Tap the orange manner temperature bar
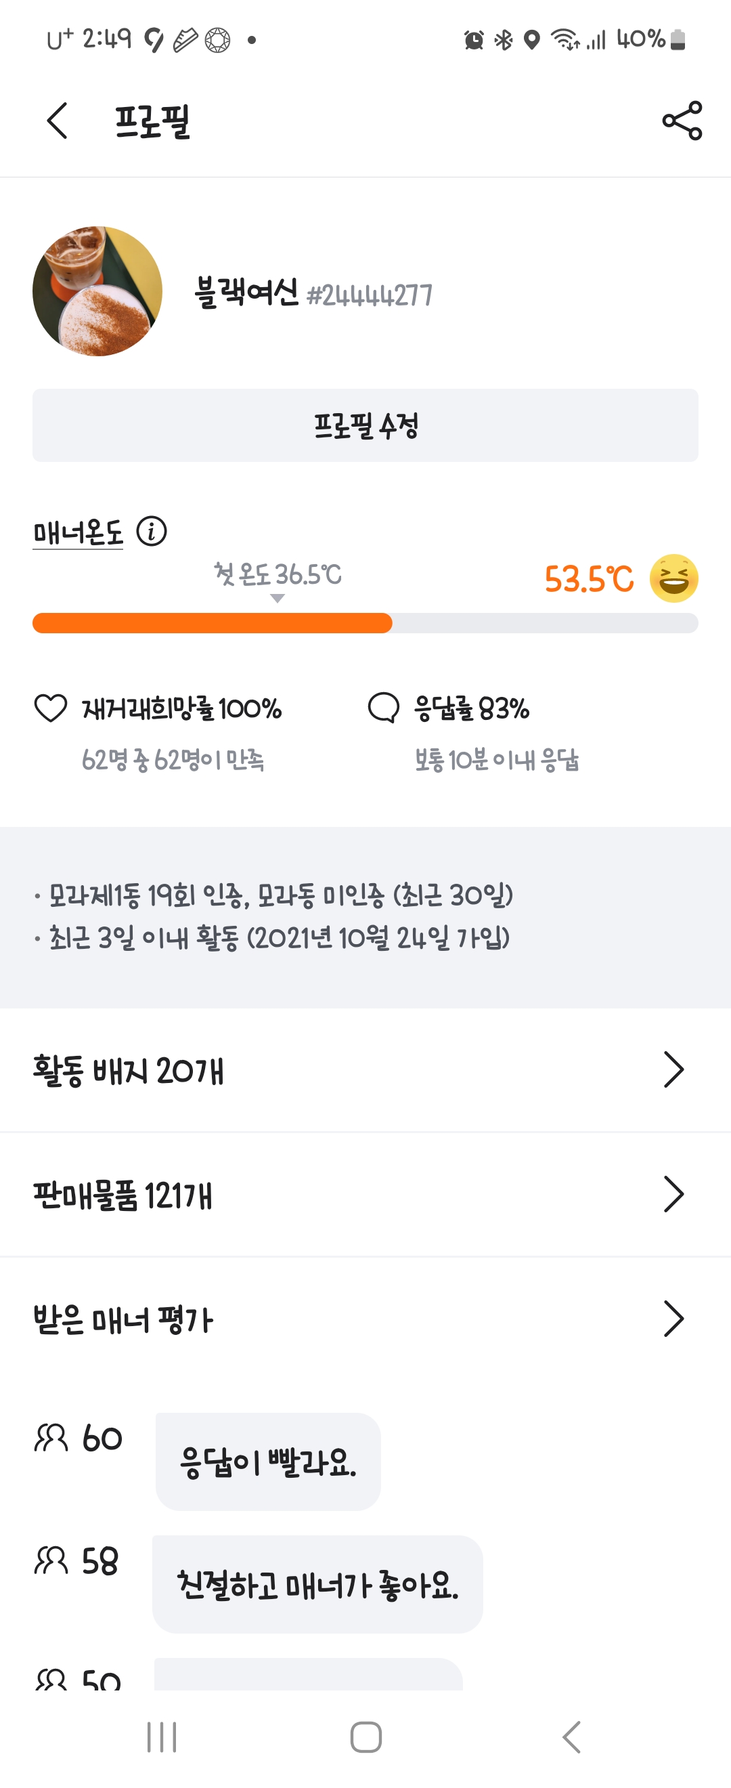 [213, 622]
